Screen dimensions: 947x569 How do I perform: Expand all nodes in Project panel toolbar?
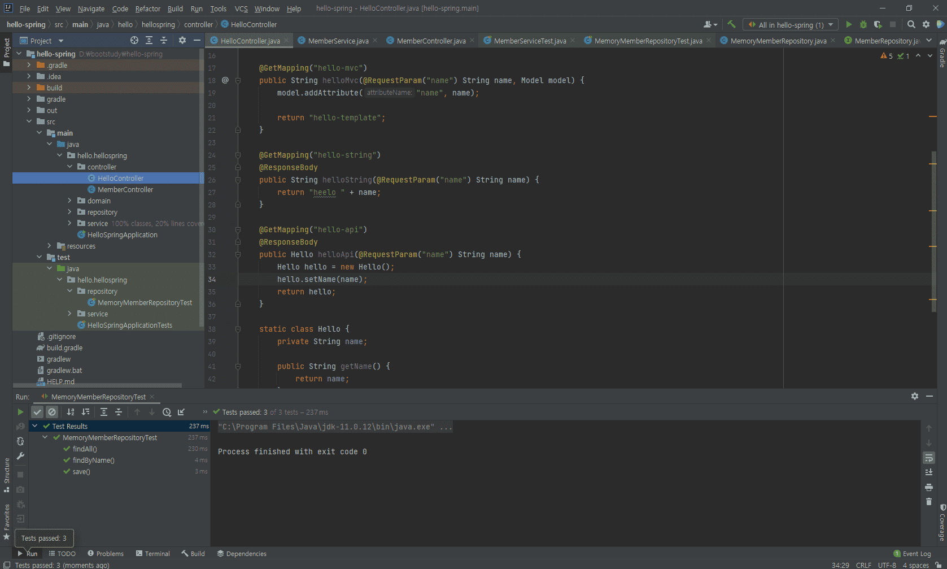point(149,40)
